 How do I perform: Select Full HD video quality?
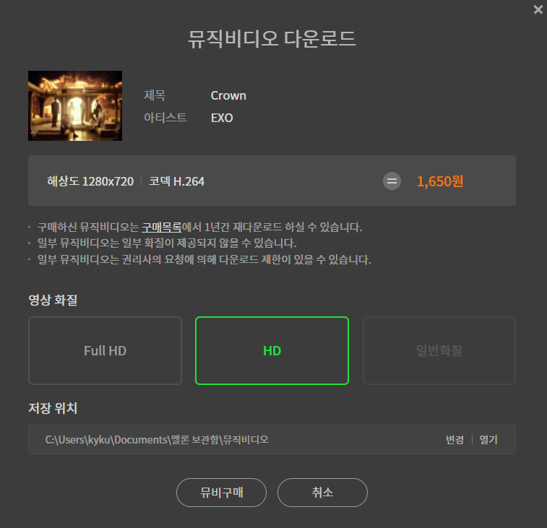(x=105, y=350)
